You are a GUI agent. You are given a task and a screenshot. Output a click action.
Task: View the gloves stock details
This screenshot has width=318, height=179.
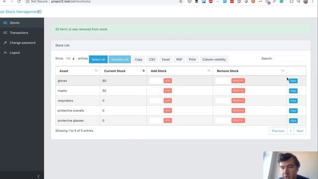(293, 81)
